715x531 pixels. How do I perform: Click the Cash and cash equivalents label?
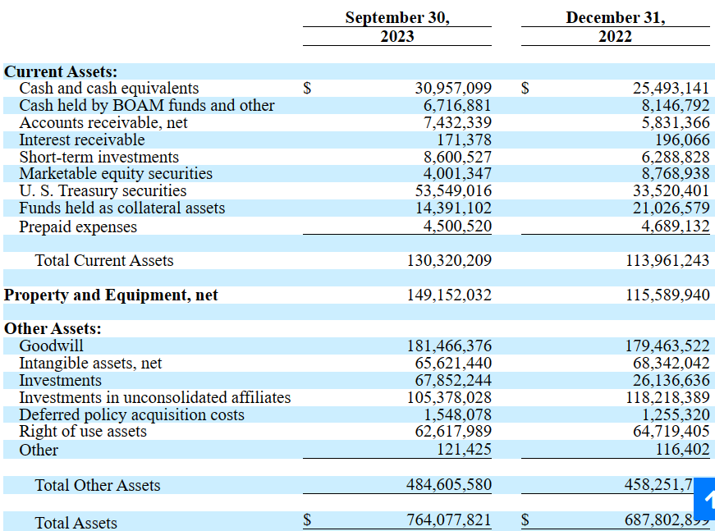tap(109, 89)
